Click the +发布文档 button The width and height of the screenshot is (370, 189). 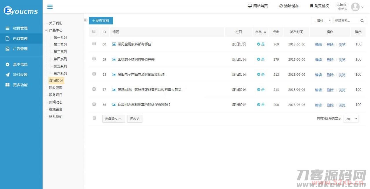(x=101, y=20)
